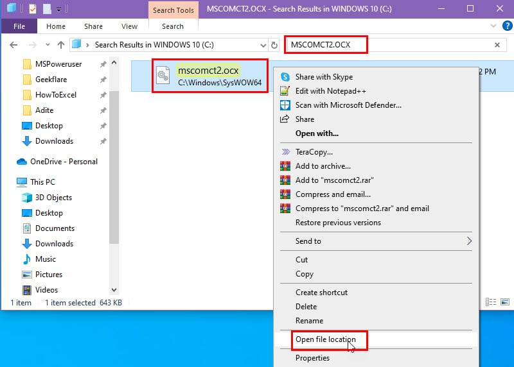Viewport: 514px width, 367px height.
Task: Click the Microsoft Defender shield icon
Action: pyautogui.click(x=285, y=105)
